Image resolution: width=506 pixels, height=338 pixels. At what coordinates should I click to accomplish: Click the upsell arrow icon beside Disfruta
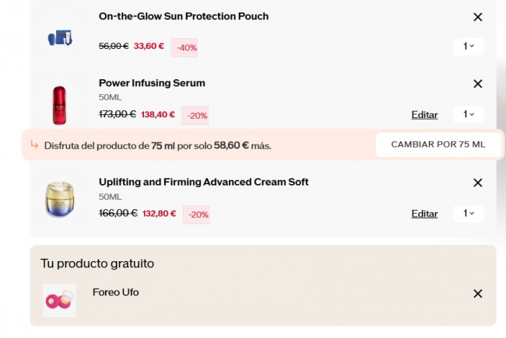pyautogui.click(x=34, y=145)
